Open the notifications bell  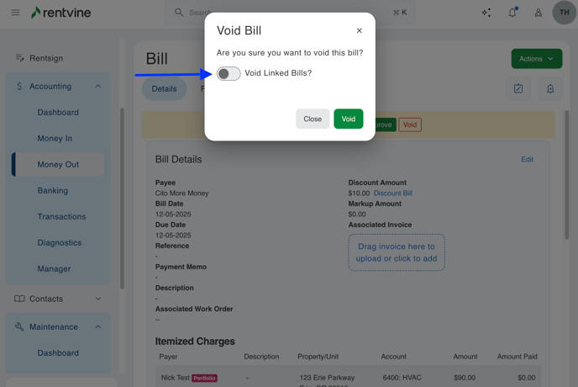[512, 13]
